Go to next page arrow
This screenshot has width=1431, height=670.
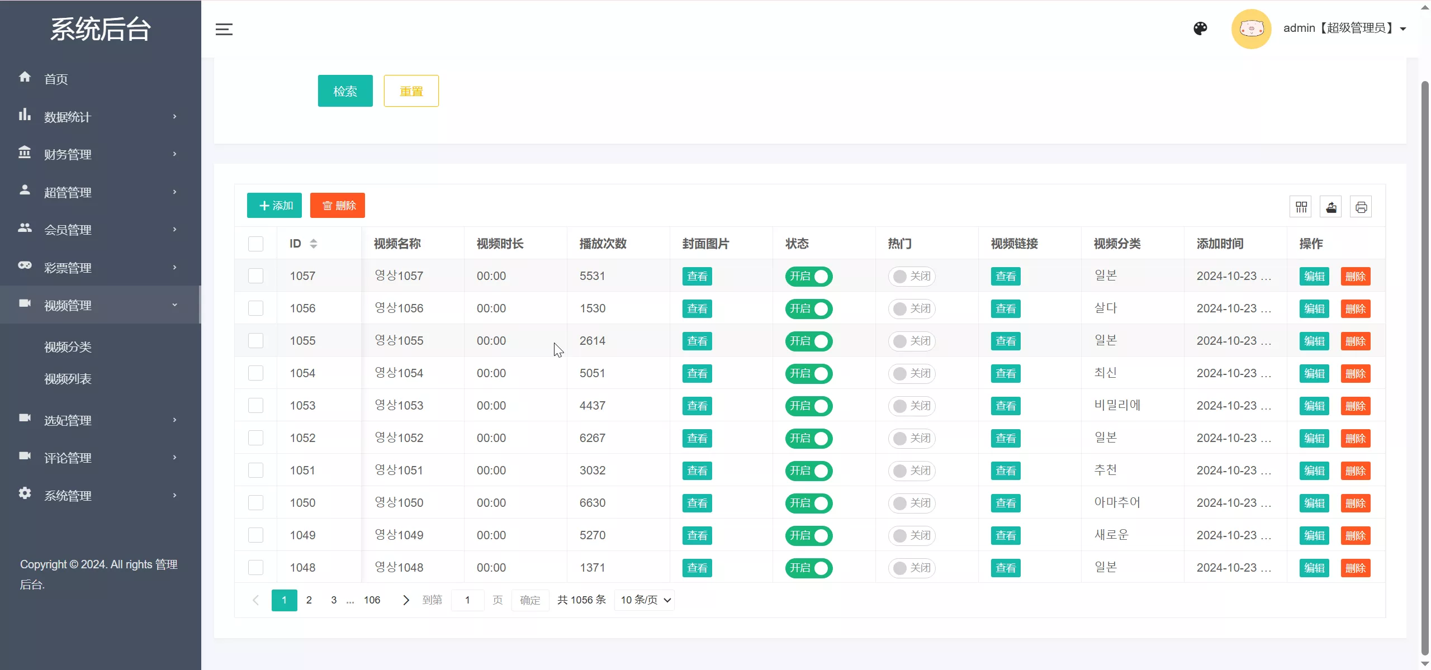coord(406,600)
